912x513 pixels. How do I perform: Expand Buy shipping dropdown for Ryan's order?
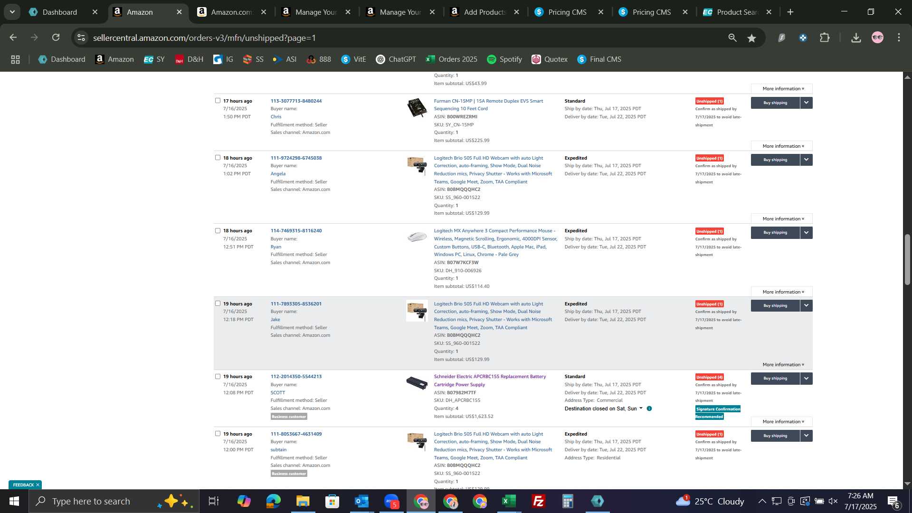coord(806,233)
